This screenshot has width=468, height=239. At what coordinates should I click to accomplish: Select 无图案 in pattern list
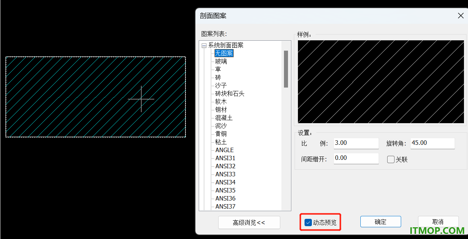(x=224, y=54)
